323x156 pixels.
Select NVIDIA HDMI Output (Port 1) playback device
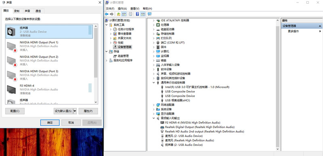coord(49,46)
